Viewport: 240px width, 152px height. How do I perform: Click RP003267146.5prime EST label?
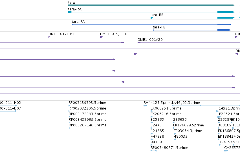pos(87,125)
